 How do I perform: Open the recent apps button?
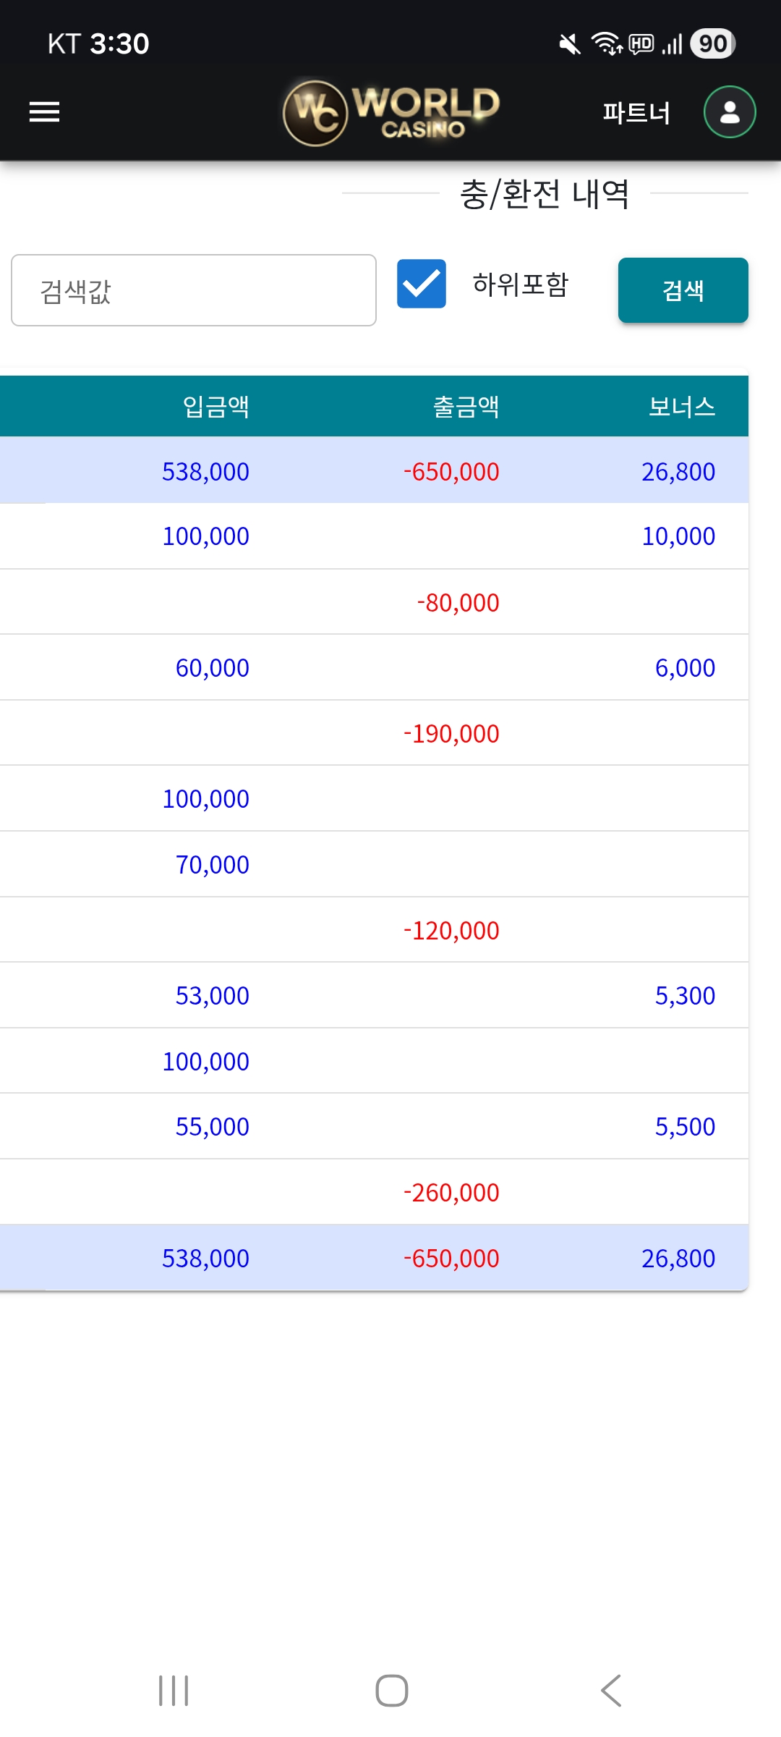(174, 1691)
